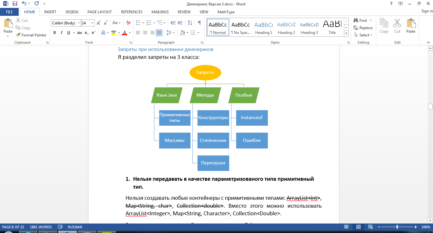Image resolution: width=433 pixels, height=233 pixels.
Task: Open the Change Case dropdown
Action: tap(116, 23)
